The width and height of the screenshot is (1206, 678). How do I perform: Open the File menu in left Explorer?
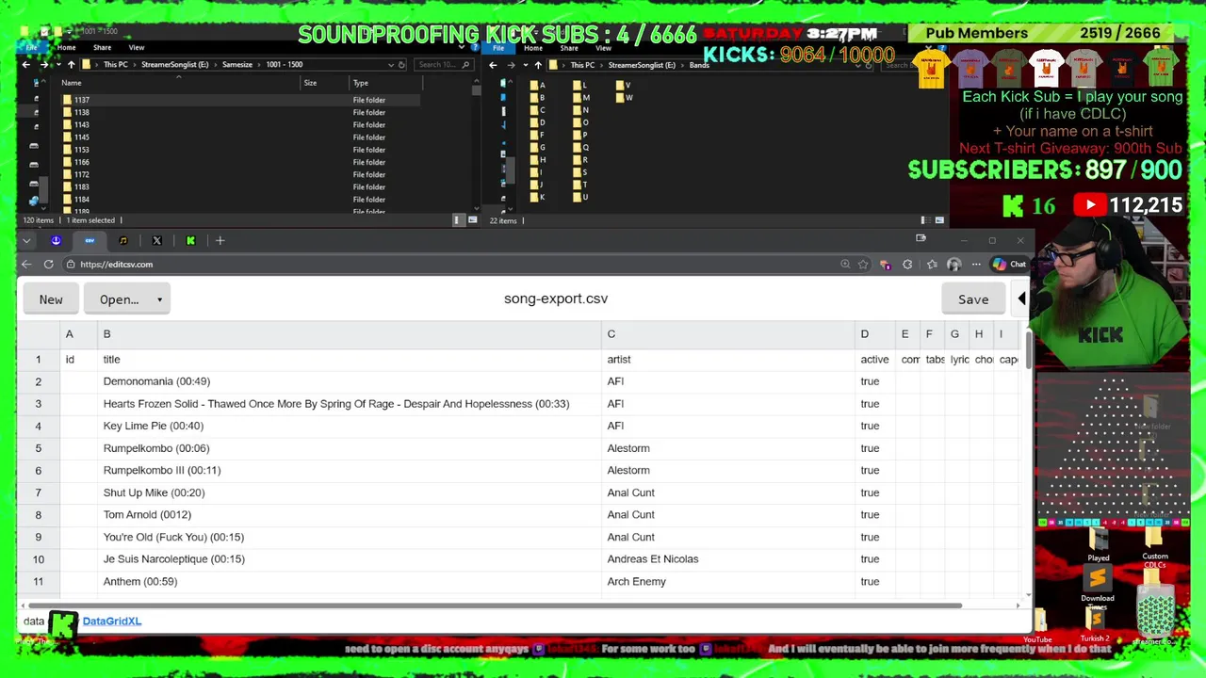[31, 47]
